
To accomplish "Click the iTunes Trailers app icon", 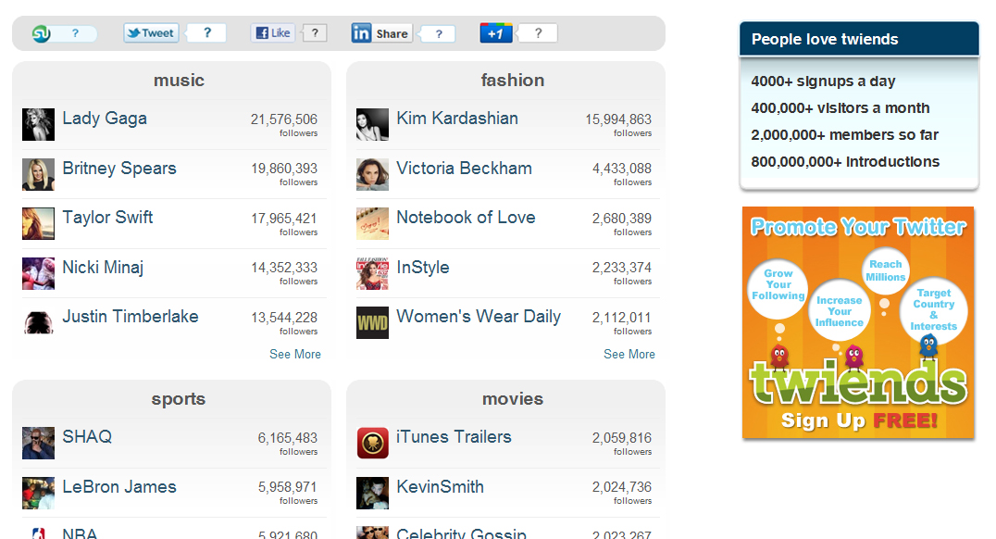I will tap(372, 443).
